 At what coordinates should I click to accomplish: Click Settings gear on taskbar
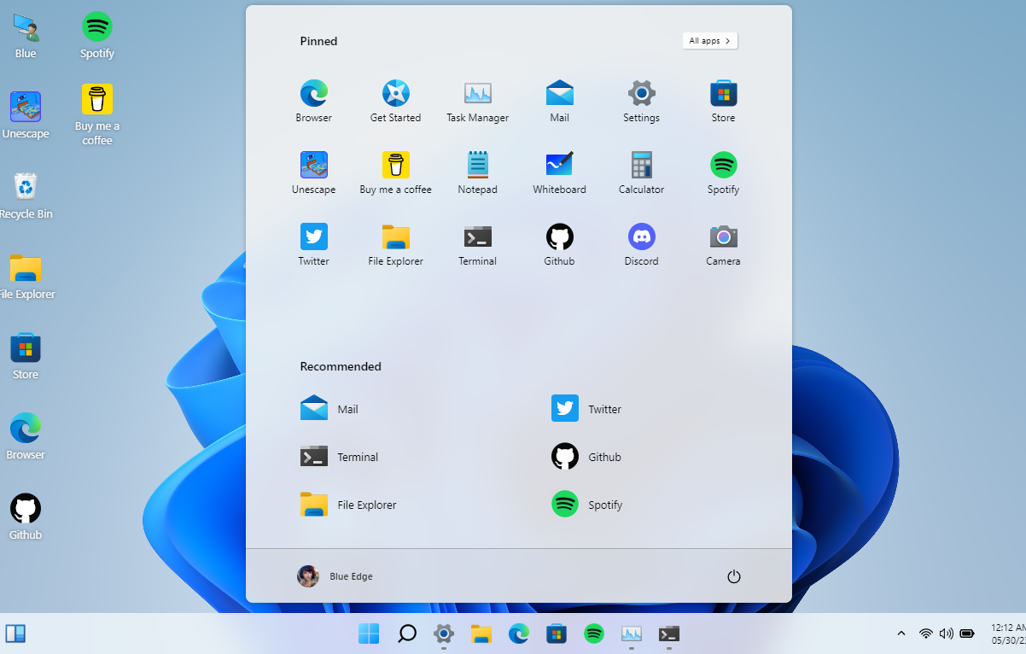(x=444, y=634)
